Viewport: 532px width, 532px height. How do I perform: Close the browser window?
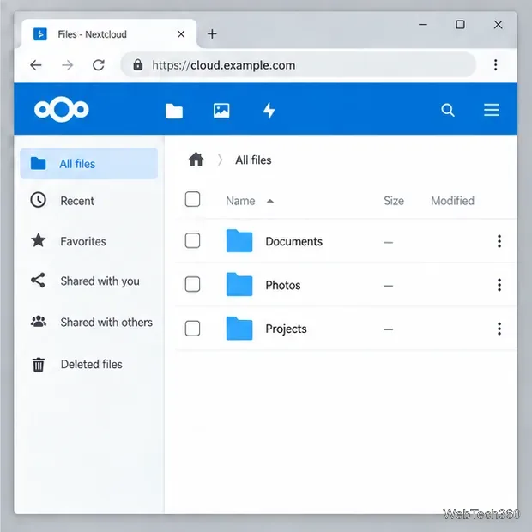[498, 24]
